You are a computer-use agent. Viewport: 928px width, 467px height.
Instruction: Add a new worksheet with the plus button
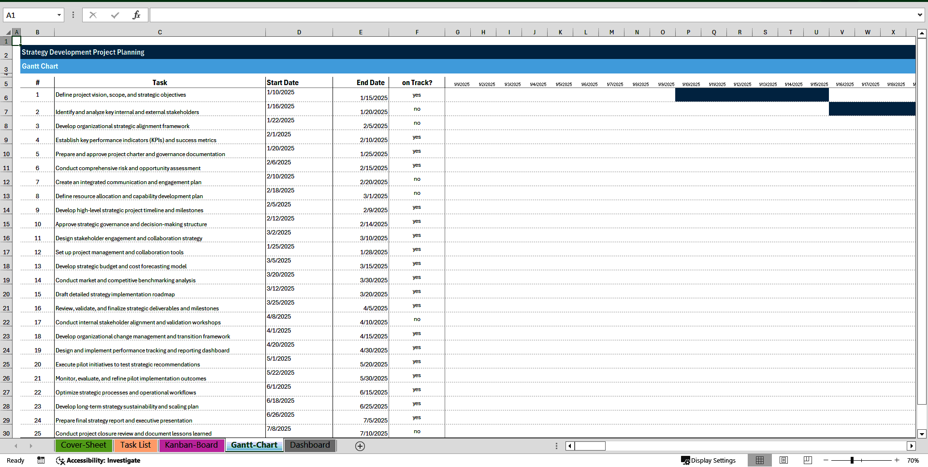[360, 446]
